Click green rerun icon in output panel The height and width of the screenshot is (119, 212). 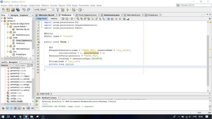click(x=37, y=101)
